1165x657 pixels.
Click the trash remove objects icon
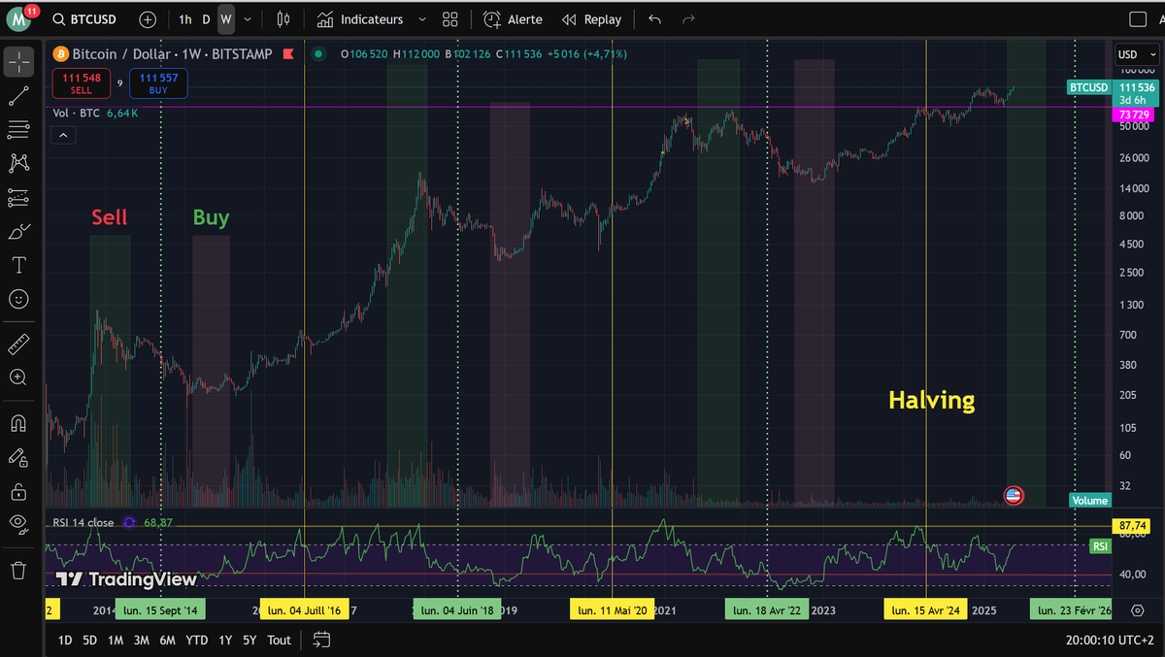point(18,570)
